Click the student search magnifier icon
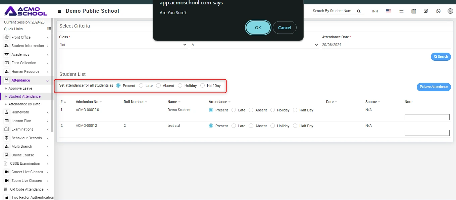Image resolution: width=456 pixels, height=200 pixels. 359,11
